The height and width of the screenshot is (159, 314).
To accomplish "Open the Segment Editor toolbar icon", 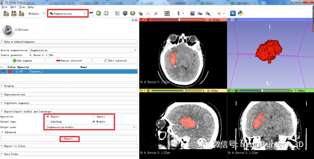I will point(156,14).
